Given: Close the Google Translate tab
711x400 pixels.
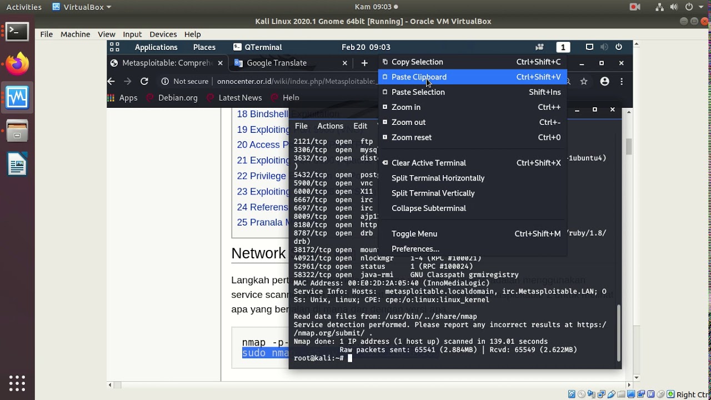Looking at the screenshot, I should coord(344,63).
